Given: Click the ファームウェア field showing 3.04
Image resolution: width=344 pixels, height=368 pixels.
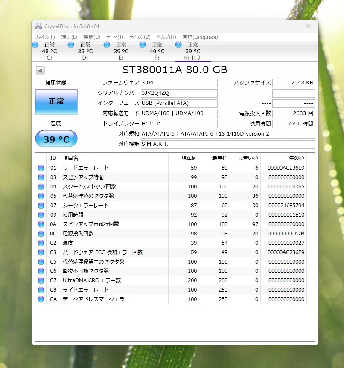Looking at the screenshot, I should click(x=179, y=83).
